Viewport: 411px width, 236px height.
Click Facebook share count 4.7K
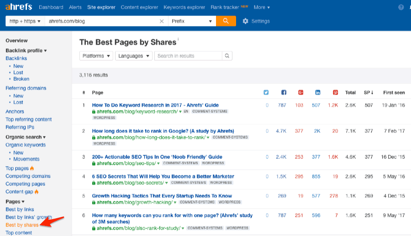[281, 131]
